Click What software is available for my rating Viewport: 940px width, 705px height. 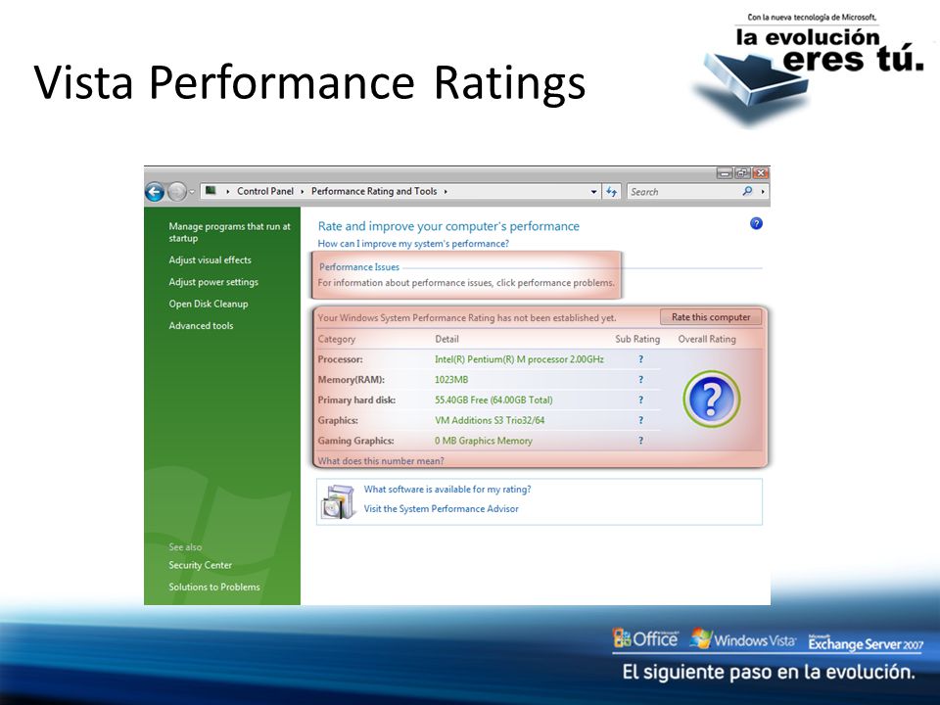pyautogui.click(x=447, y=490)
